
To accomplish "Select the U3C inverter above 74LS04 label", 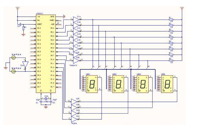I will 75,119.
